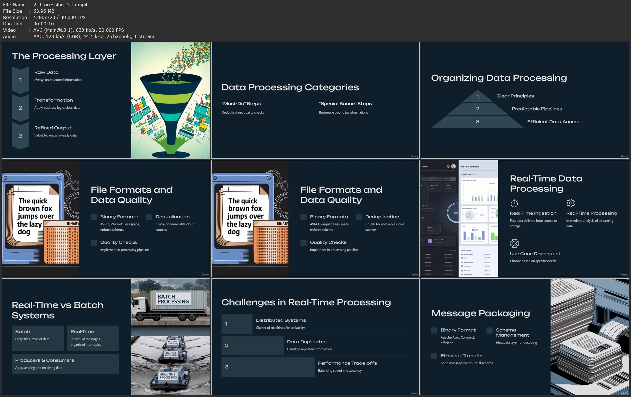Click "Business-specific transformations" text

344,113
